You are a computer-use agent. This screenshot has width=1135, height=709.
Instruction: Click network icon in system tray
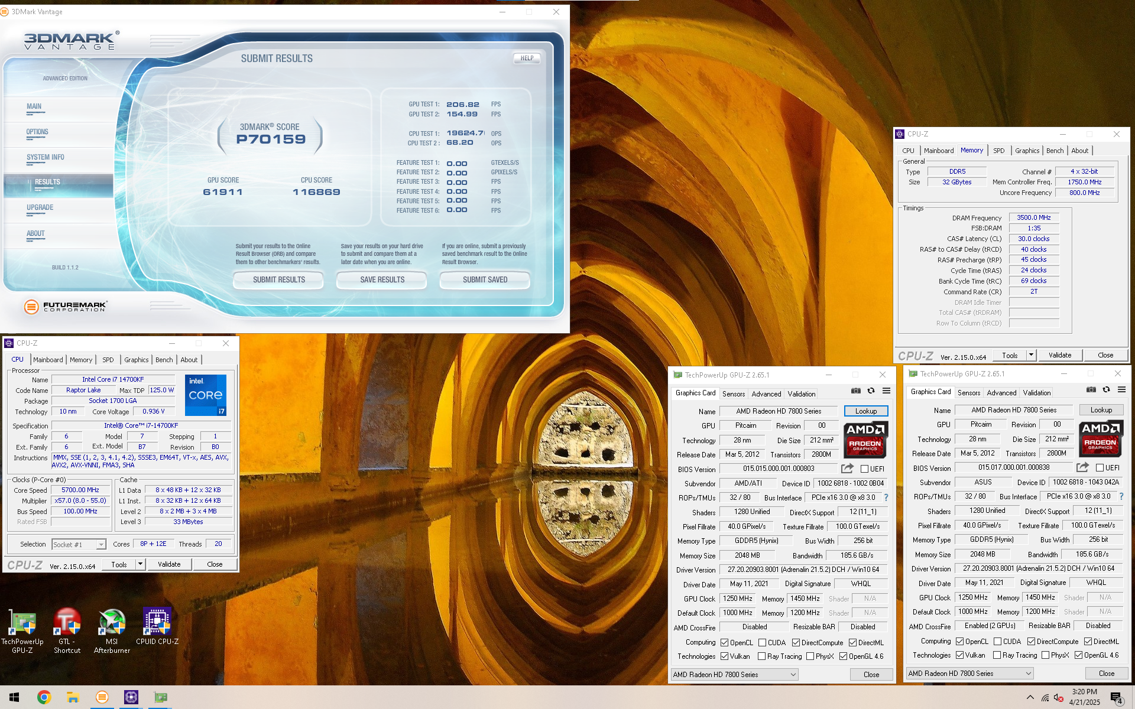pos(1045,698)
